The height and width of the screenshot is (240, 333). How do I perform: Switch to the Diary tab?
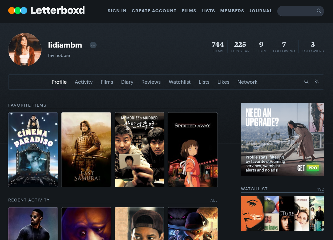coord(127,82)
